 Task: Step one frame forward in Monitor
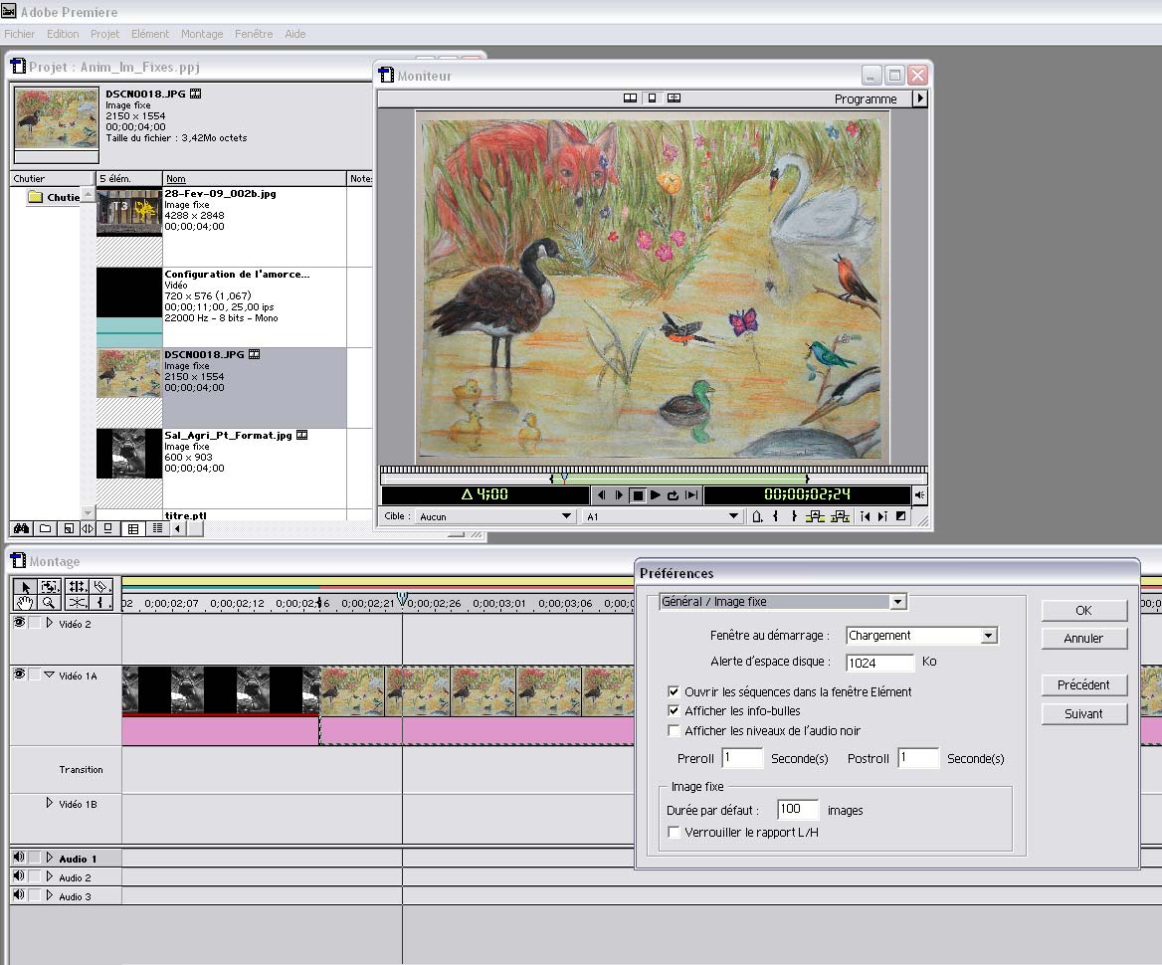(x=619, y=495)
